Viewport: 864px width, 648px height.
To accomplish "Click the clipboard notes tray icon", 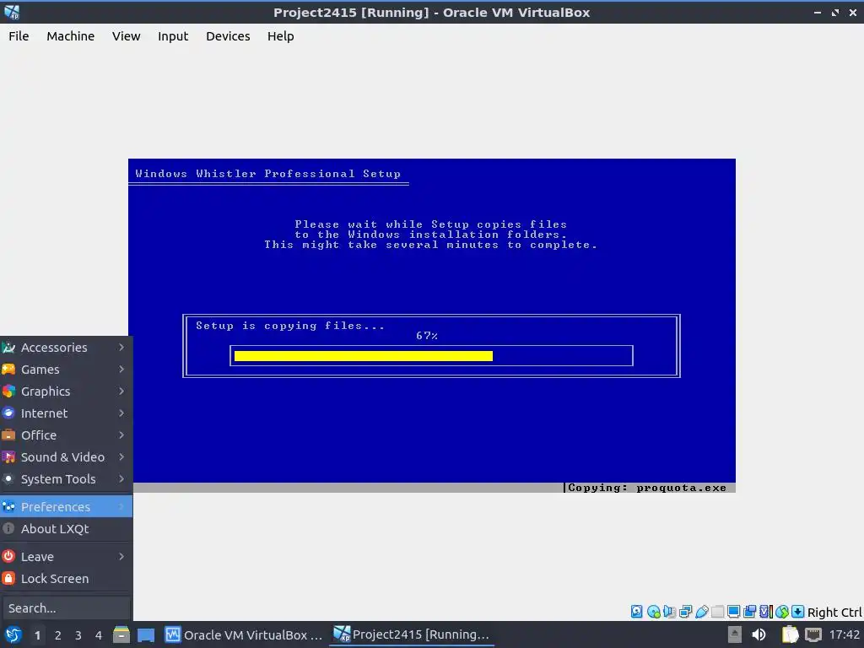I will (x=790, y=634).
